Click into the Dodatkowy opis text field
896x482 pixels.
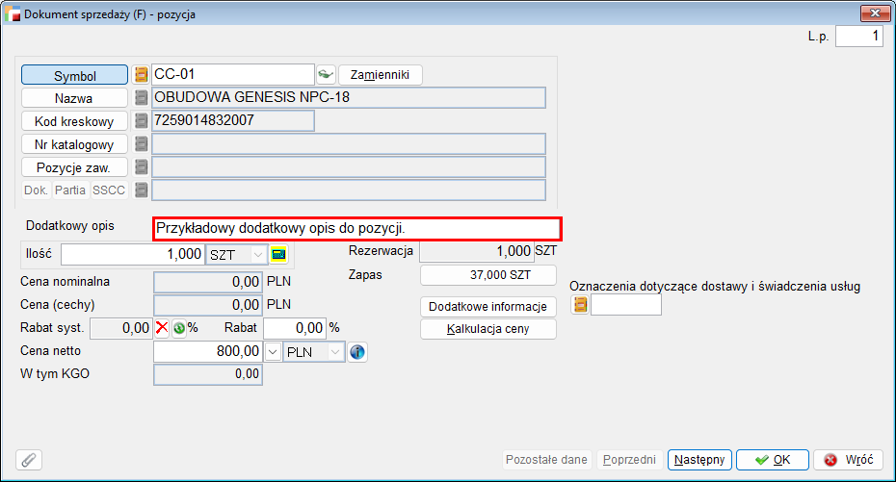tap(356, 229)
